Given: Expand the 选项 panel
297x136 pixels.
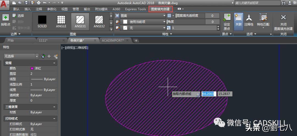Looking at the screenshot, I should coord(251,34).
